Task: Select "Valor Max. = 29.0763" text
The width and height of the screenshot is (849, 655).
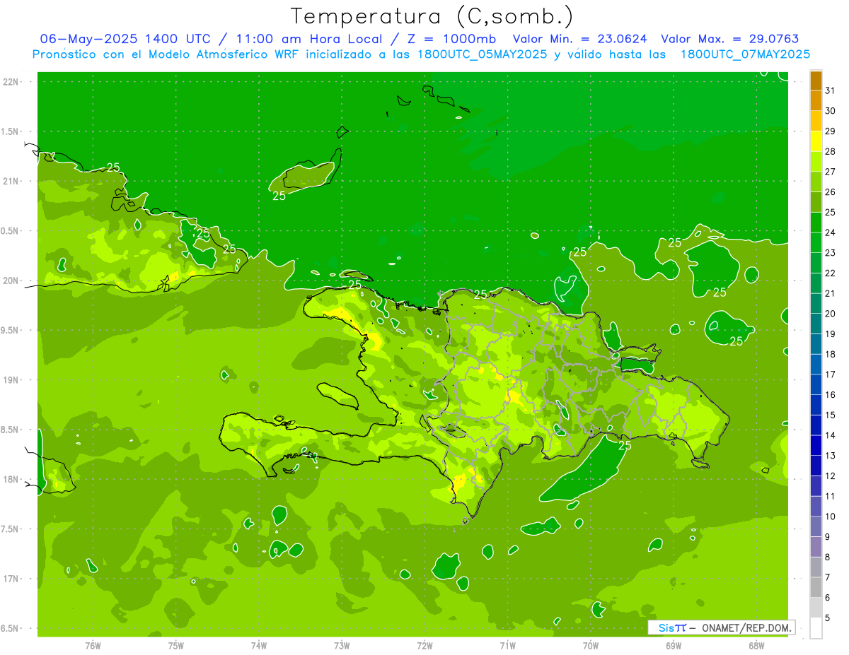Action: (x=729, y=39)
